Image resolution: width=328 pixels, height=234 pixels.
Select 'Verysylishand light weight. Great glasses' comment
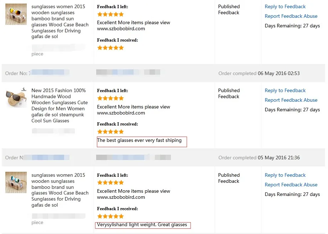(x=142, y=225)
